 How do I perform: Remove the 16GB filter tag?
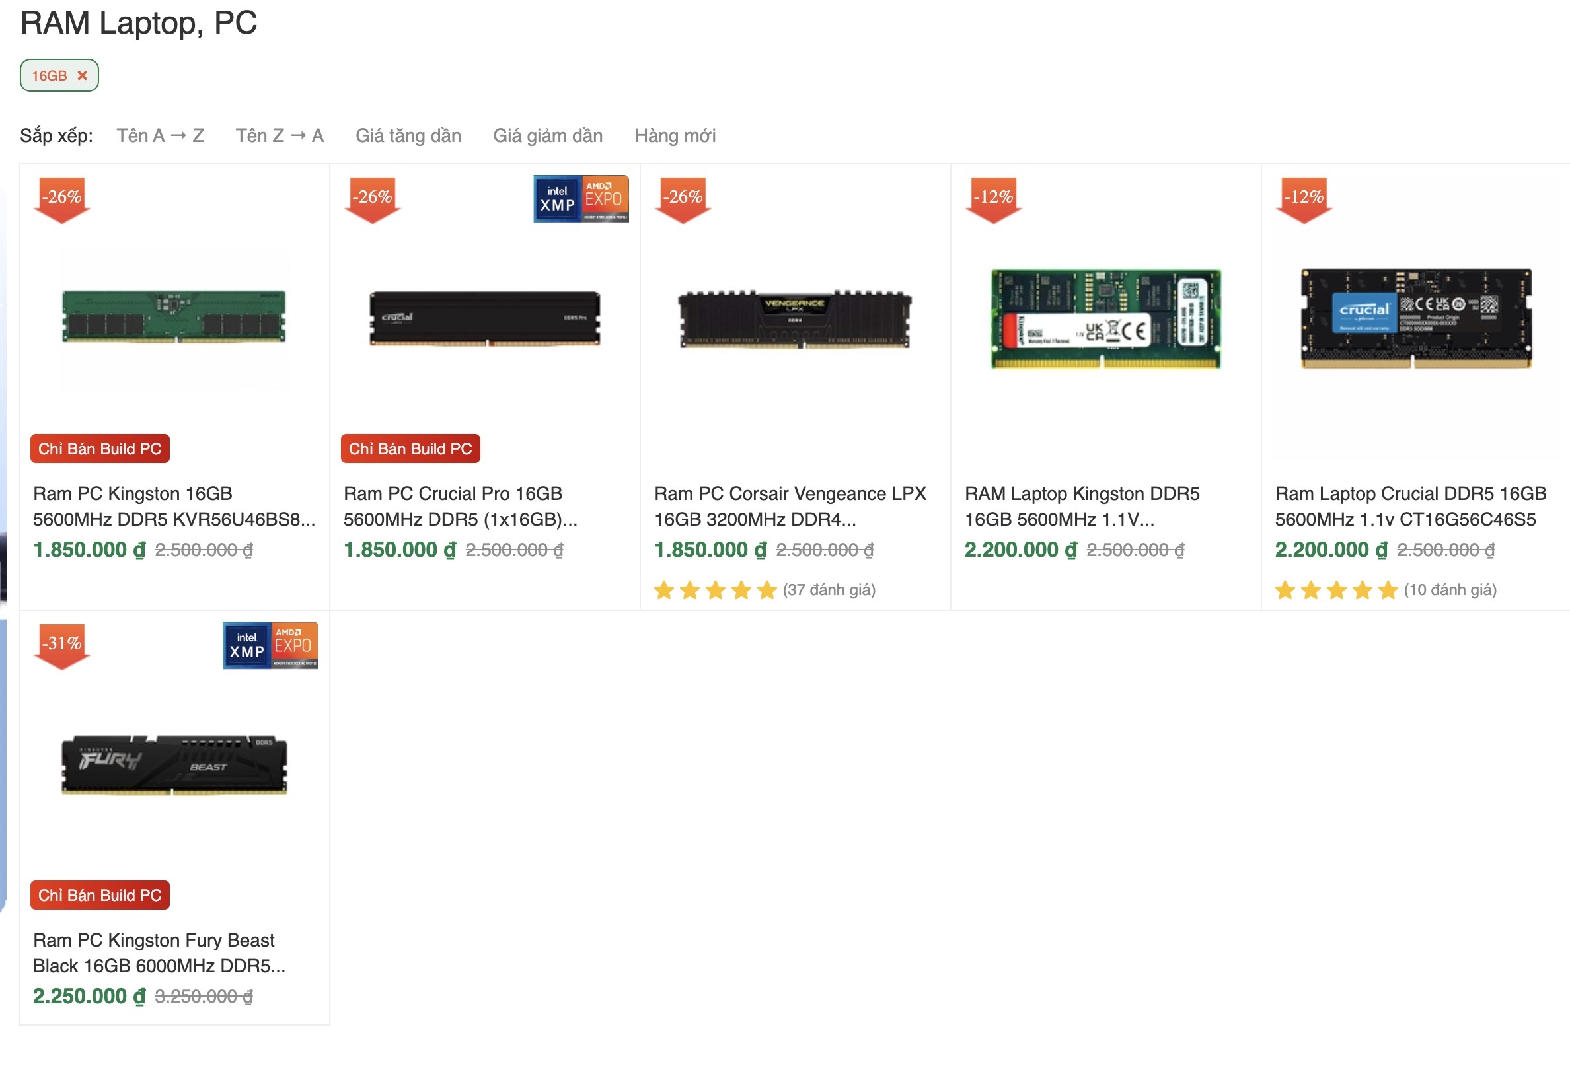point(83,75)
